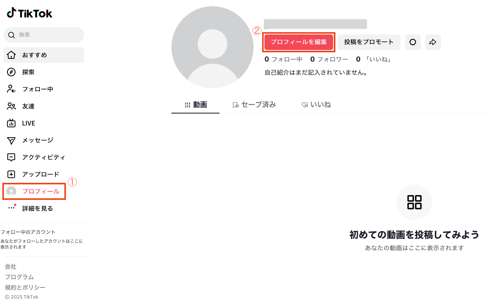The height and width of the screenshot is (306, 487).
Task: Expand 規約とポリシー footer section
Action: (25, 287)
